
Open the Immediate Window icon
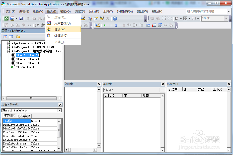[154, 25]
